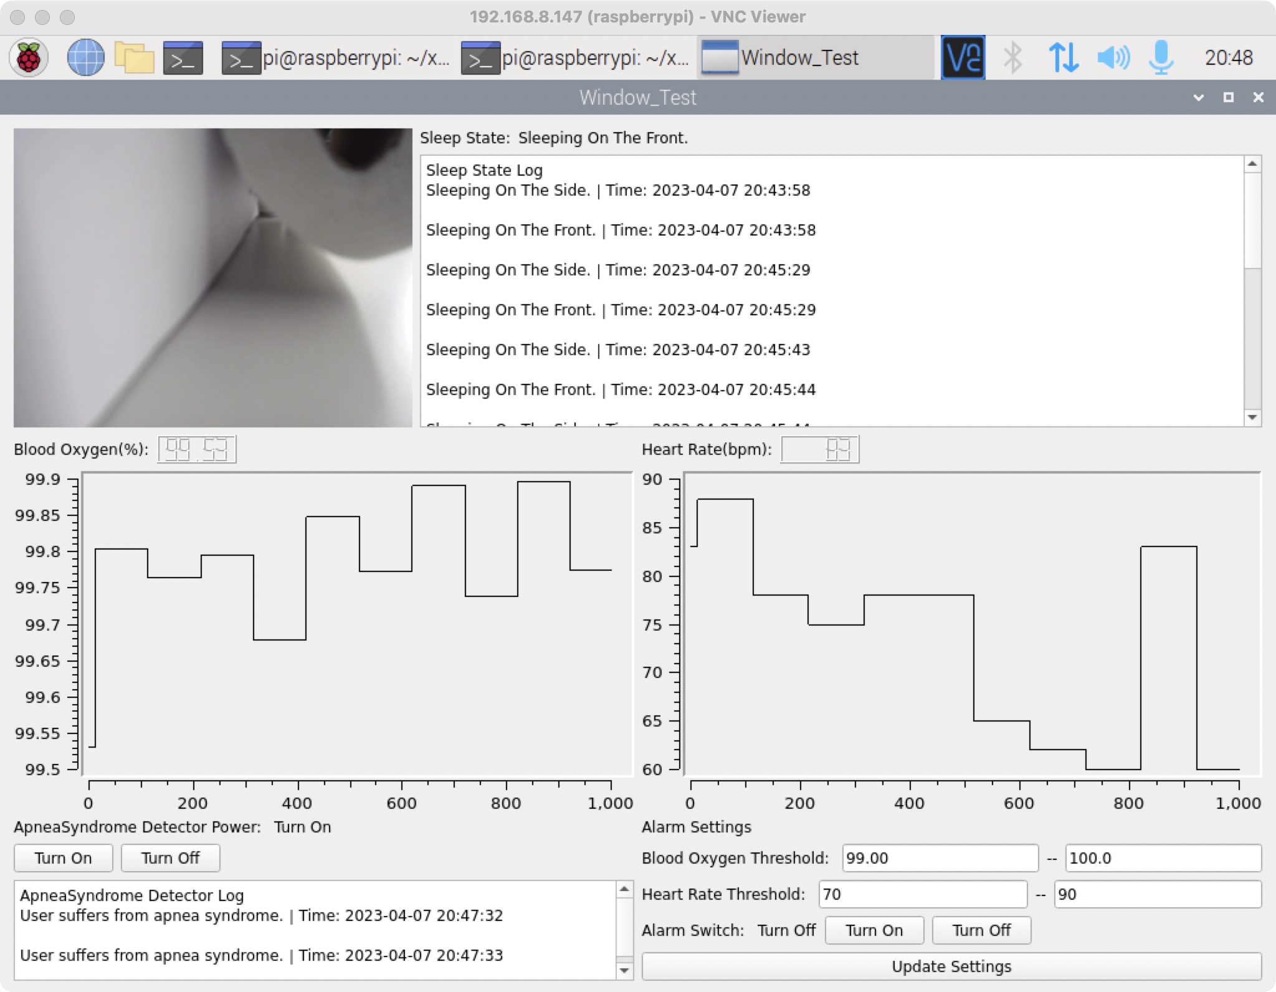Turn On the ApneaSyndrome Detector power
This screenshot has width=1276, height=992.
(x=63, y=858)
